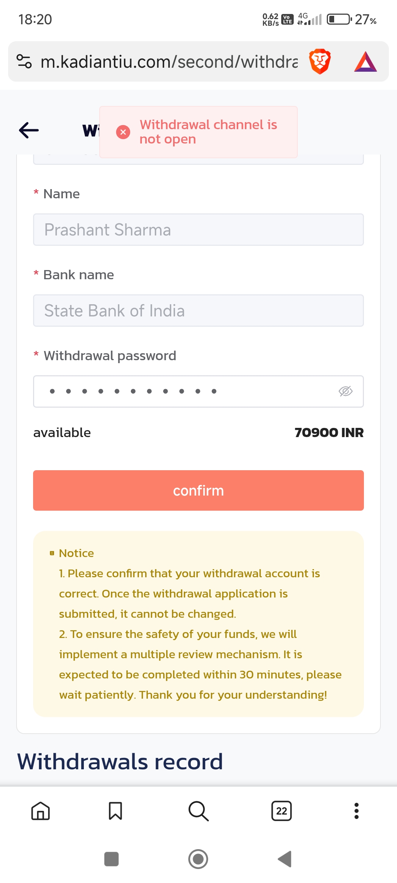Viewport: 397px width, 883px height.
Task: Tap the back arrow on withdrawal page
Action: pyautogui.click(x=29, y=130)
